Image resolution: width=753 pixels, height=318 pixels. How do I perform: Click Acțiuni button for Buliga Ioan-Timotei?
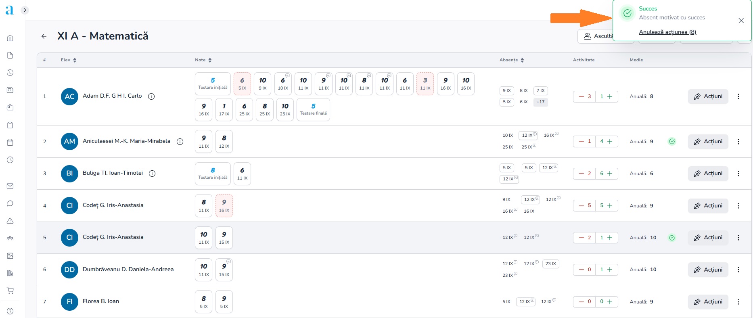coord(708,174)
